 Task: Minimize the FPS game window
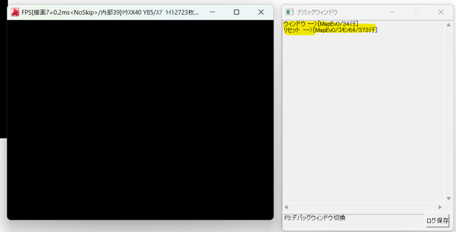(x=212, y=12)
